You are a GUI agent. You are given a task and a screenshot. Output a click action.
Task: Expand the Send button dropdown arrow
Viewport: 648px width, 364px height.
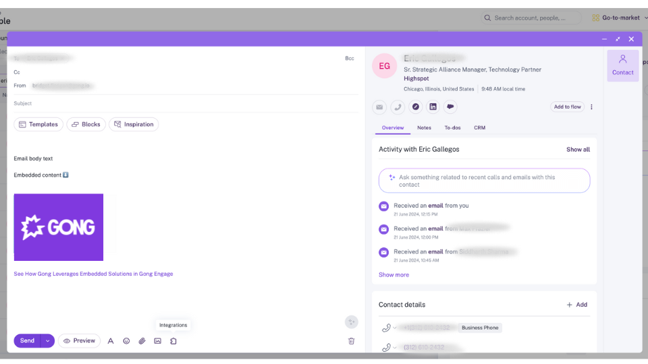47,341
